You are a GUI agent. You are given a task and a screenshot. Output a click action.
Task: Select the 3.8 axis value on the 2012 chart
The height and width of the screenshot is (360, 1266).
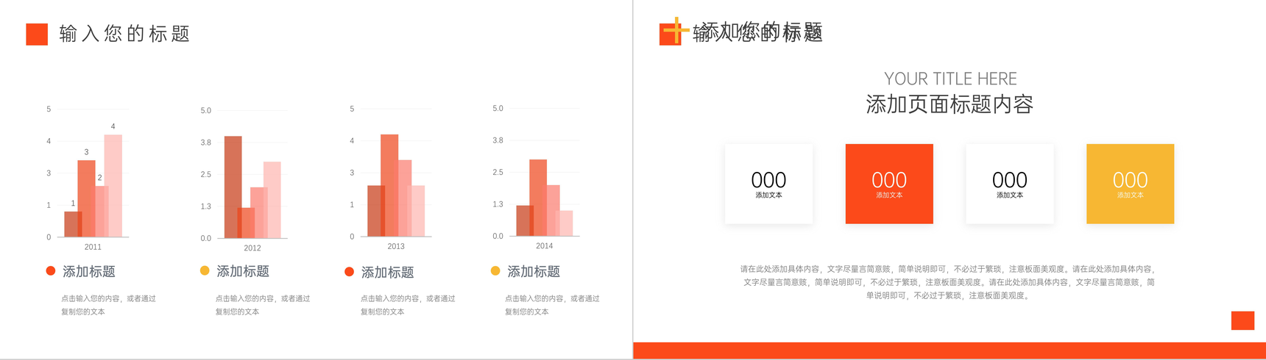[206, 143]
